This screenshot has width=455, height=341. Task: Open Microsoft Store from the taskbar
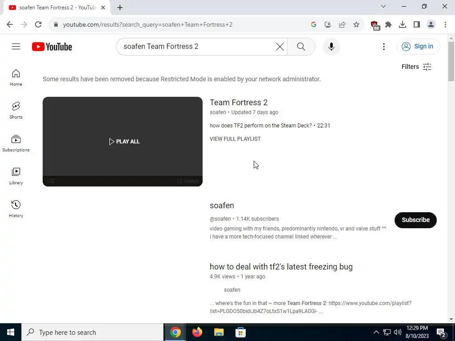240,332
